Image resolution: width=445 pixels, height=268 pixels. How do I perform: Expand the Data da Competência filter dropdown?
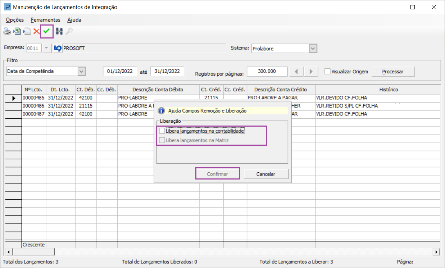[82, 71]
